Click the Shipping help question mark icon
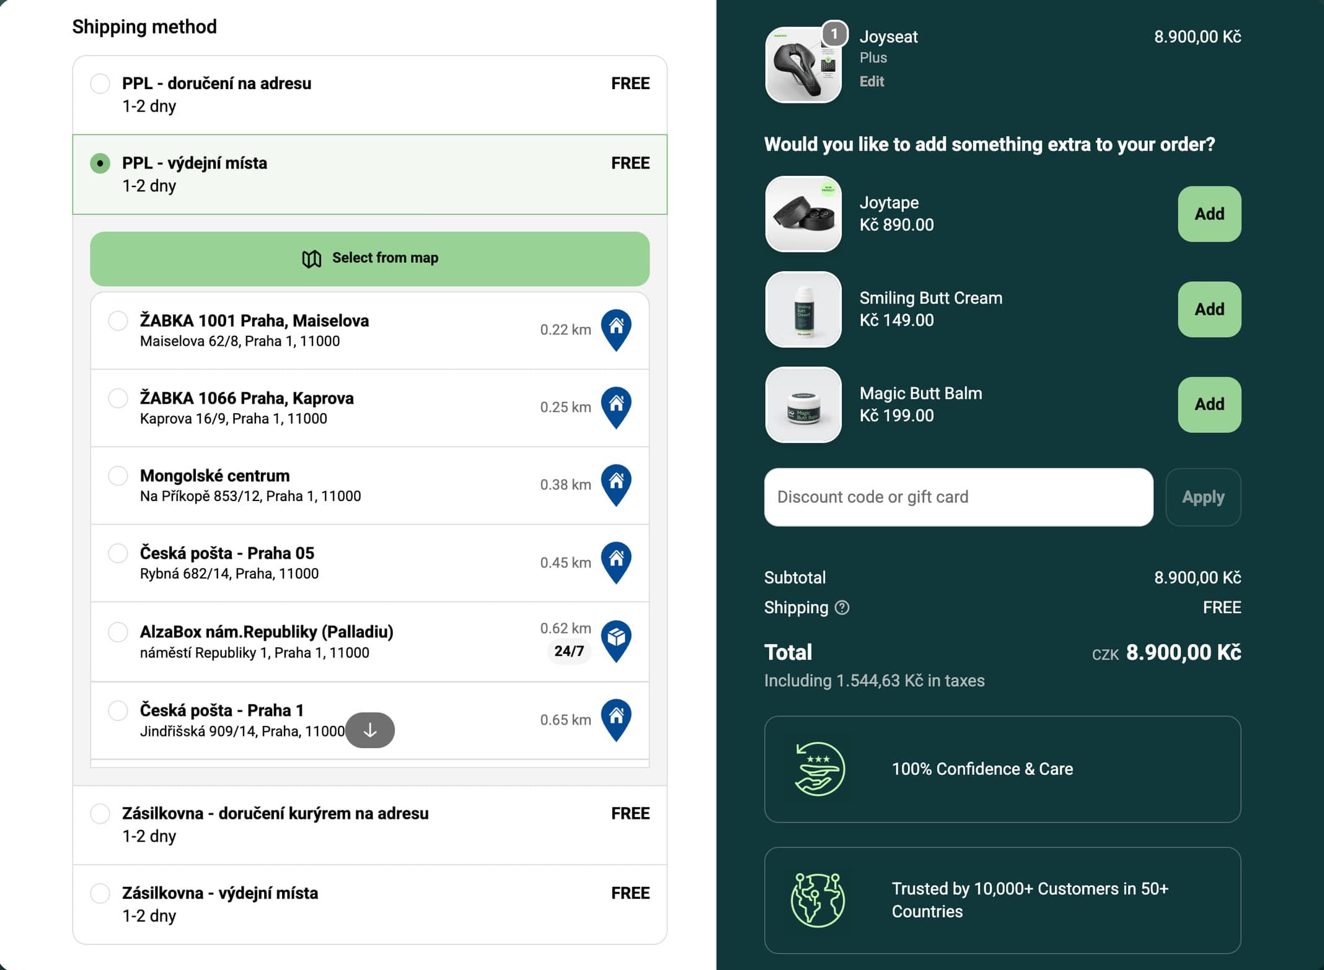This screenshot has width=1324, height=970. [x=842, y=608]
